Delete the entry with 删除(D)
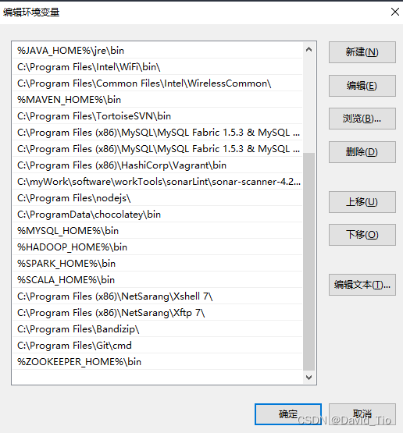This screenshot has height=433, width=403. point(362,152)
